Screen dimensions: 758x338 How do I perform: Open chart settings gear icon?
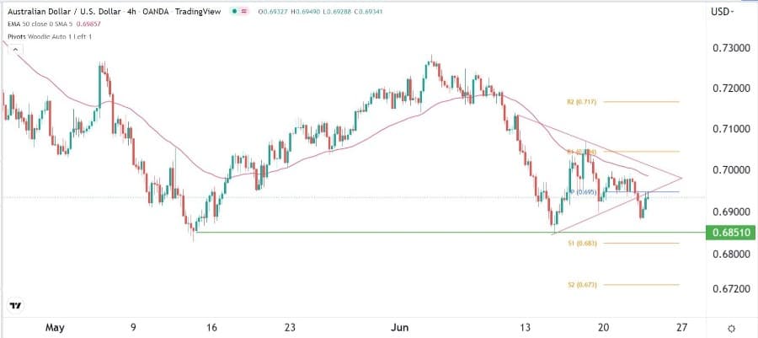[732, 328]
